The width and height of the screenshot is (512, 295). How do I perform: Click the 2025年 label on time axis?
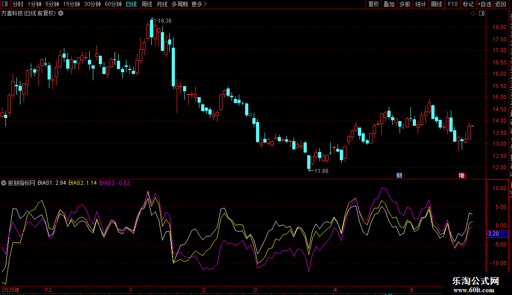[11, 290]
